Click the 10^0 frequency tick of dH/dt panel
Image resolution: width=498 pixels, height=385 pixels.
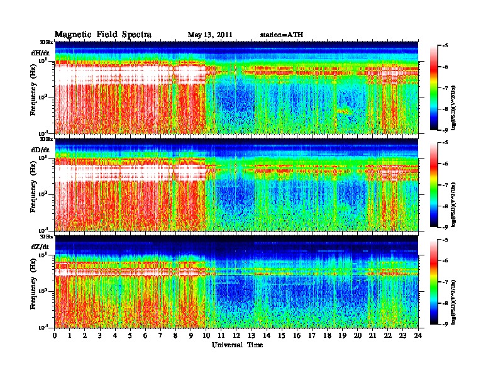coord(43,98)
